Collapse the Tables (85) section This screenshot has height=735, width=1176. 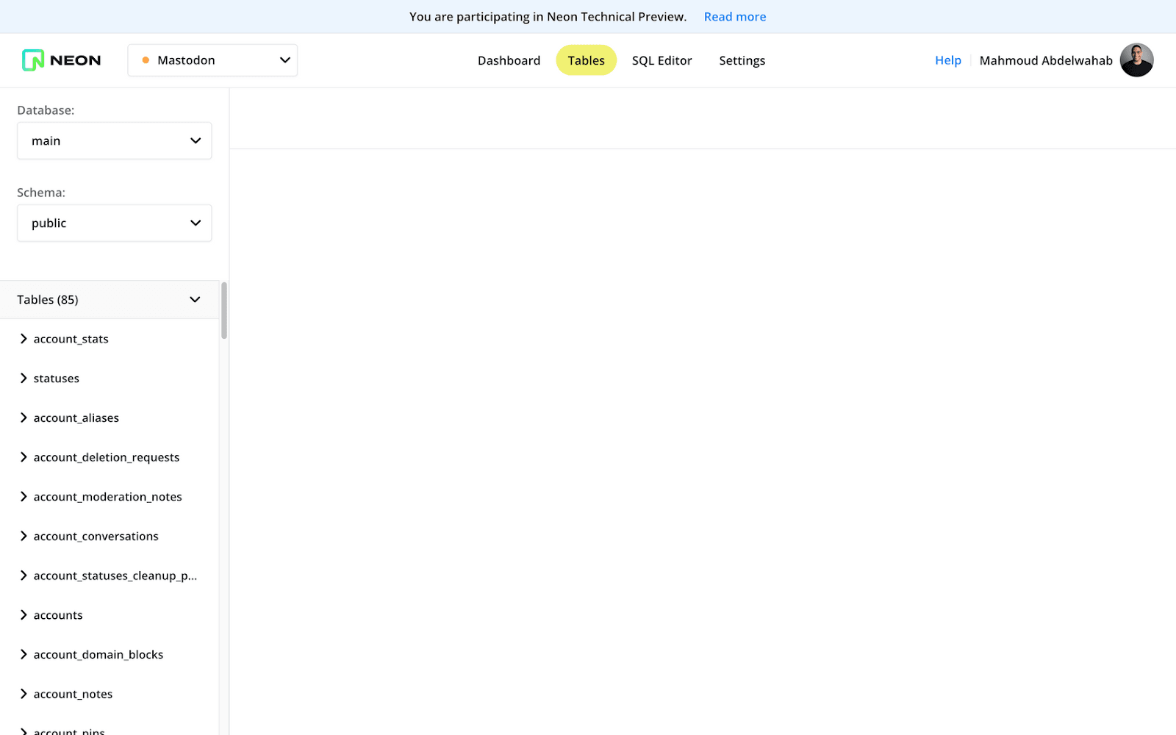pyautogui.click(x=195, y=300)
